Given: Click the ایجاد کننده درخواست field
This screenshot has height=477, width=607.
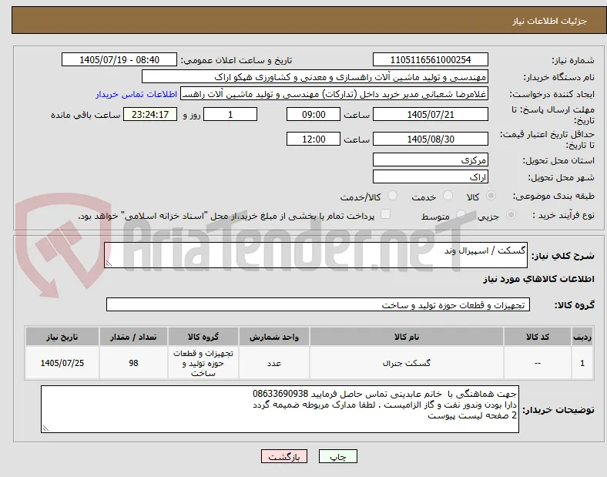Looking at the screenshot, I should [x=334, y=94].
